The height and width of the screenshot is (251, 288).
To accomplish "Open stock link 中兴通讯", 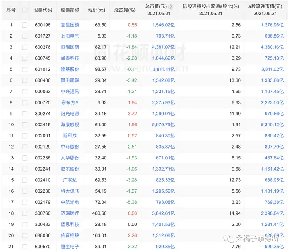I will [x=70, y=92].
